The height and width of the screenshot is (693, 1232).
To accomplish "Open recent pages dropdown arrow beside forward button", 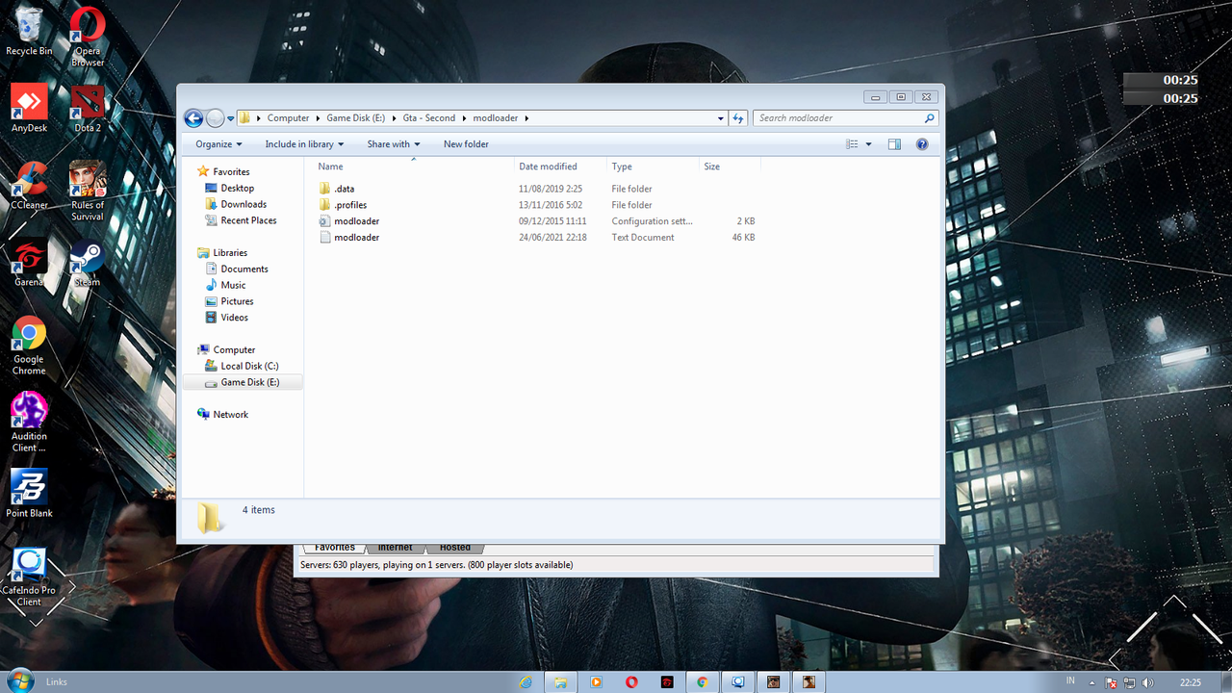I will [x=231, y=118].
